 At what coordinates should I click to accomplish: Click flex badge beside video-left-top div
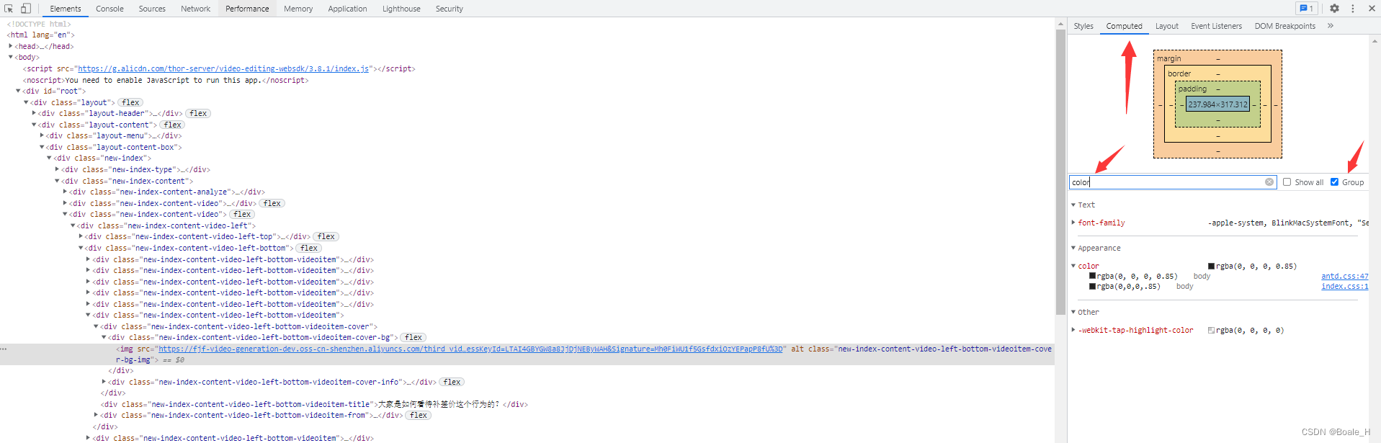point(326,236)
